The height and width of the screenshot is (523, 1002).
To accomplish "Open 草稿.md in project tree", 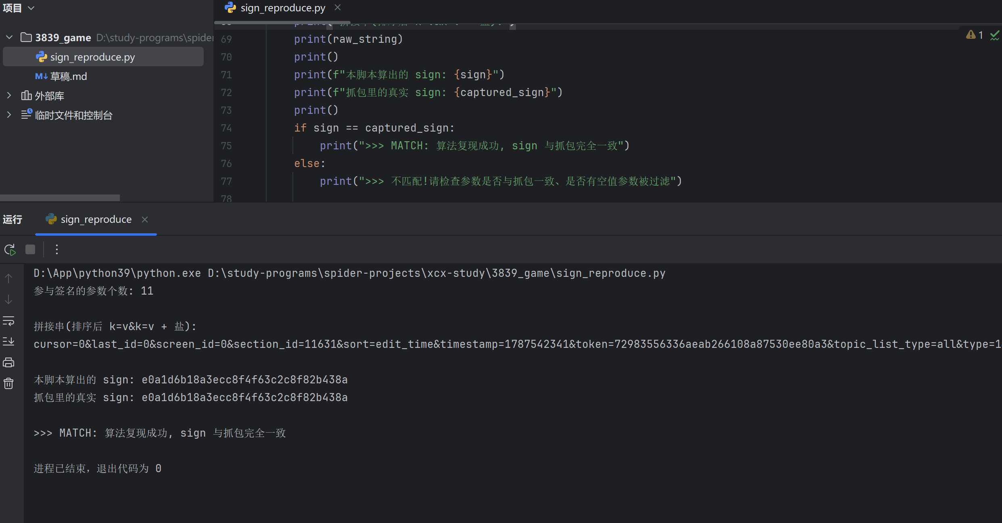I will pos(69,76).
